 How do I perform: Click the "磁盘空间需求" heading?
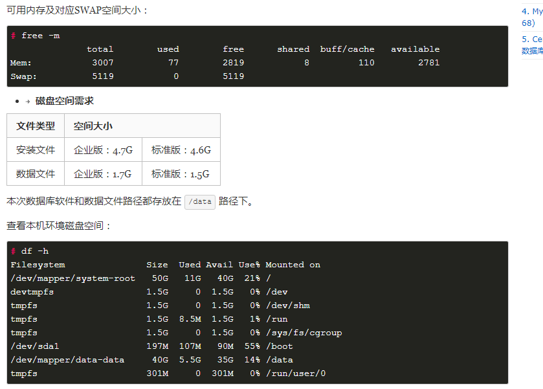(x=65, y=101)
